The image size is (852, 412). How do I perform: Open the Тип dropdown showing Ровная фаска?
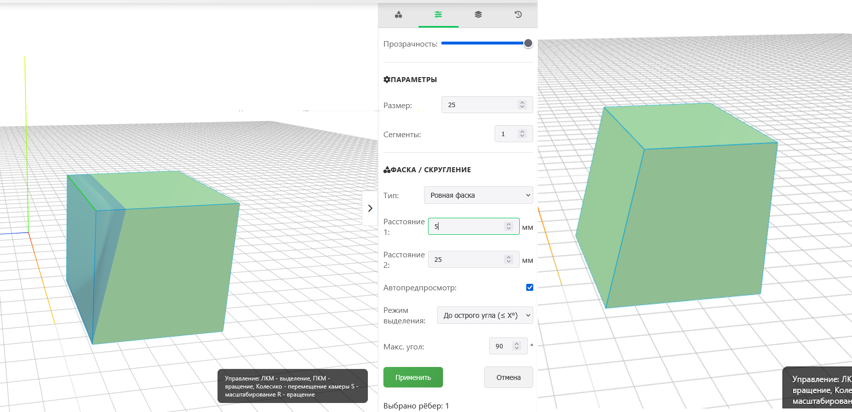[x=478, y=195]
